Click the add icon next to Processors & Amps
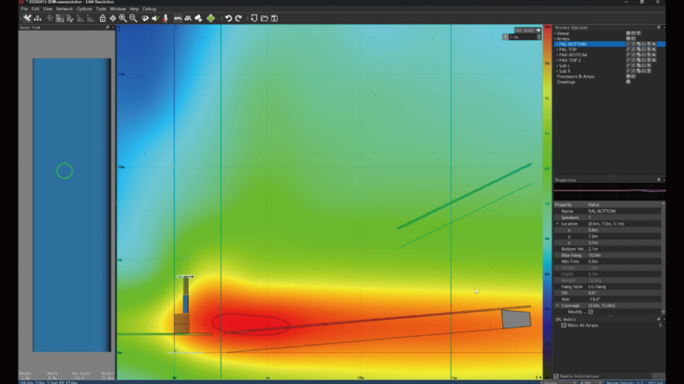This screenshot has width=684, height=384. [x=628, y=77]
